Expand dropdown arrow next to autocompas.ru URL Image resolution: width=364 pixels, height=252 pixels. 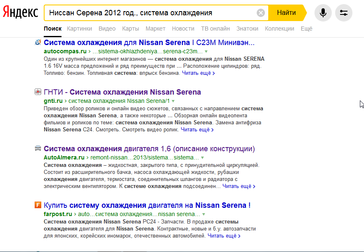pyautogui.click(x=206, y=52)
